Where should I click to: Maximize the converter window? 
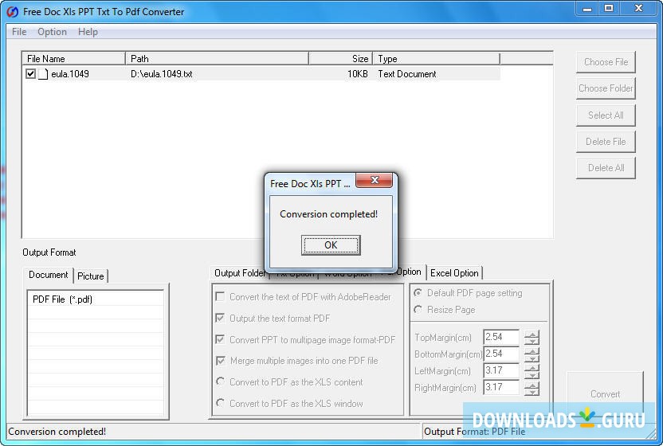[609, 9]
